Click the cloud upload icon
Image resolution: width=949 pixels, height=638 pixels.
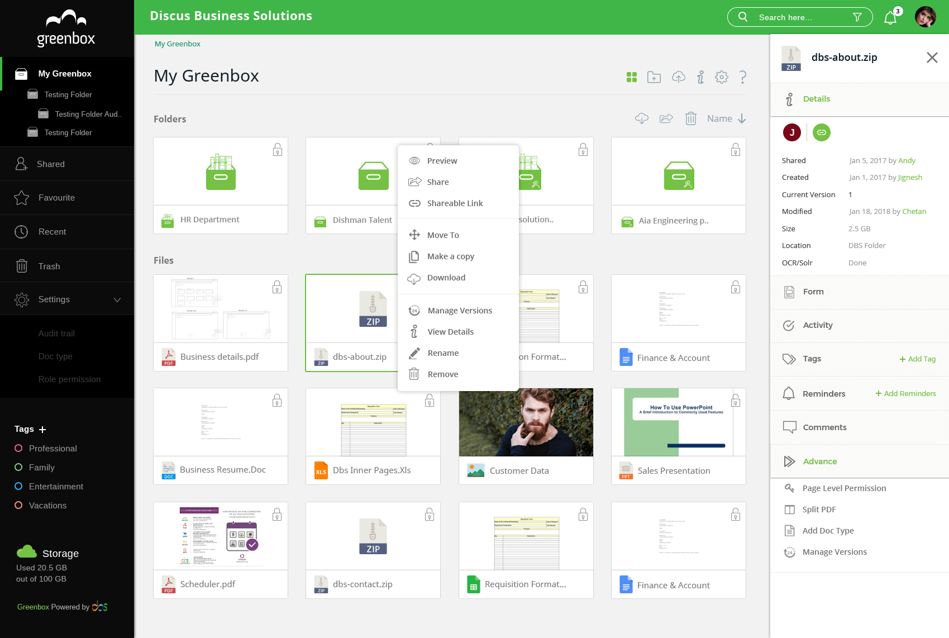678,77
